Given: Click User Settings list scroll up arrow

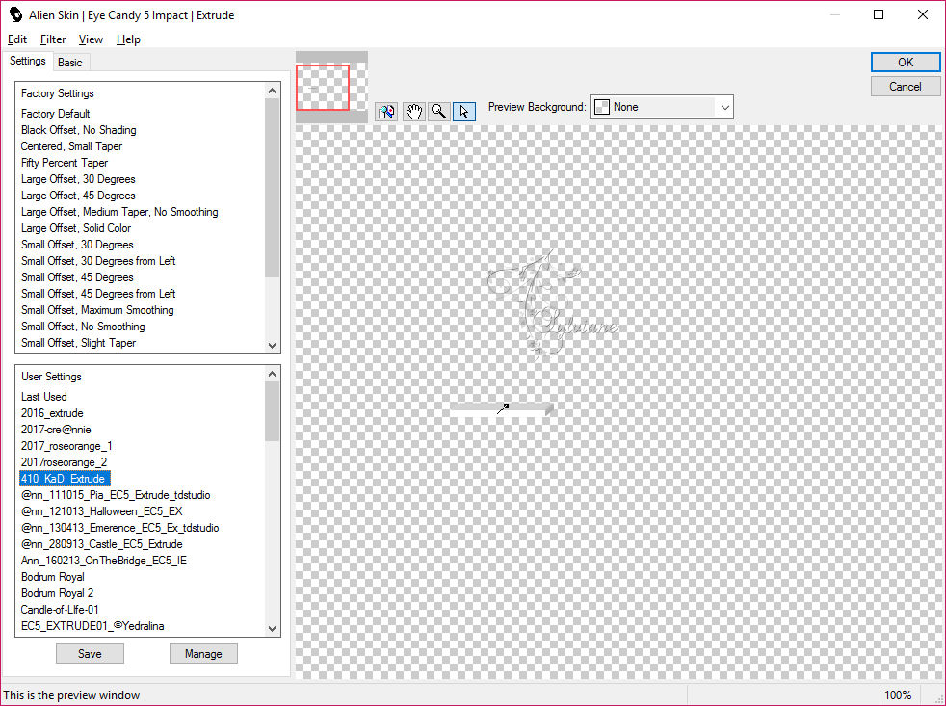Looking at the screenshot, I should (272, 374).
